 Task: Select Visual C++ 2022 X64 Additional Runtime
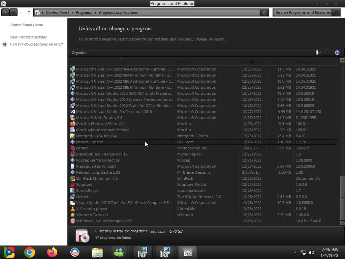point(203,69)
